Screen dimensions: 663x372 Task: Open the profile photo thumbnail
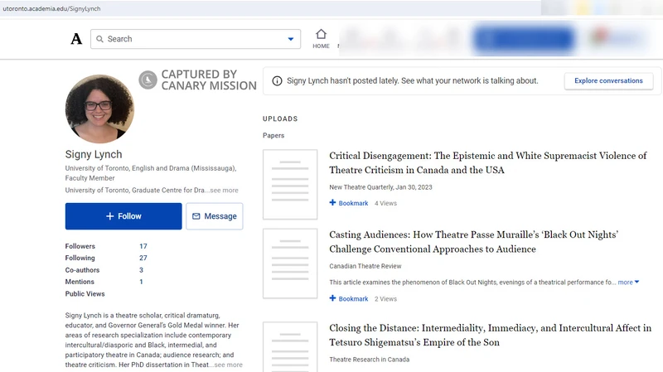pos(99,109)
